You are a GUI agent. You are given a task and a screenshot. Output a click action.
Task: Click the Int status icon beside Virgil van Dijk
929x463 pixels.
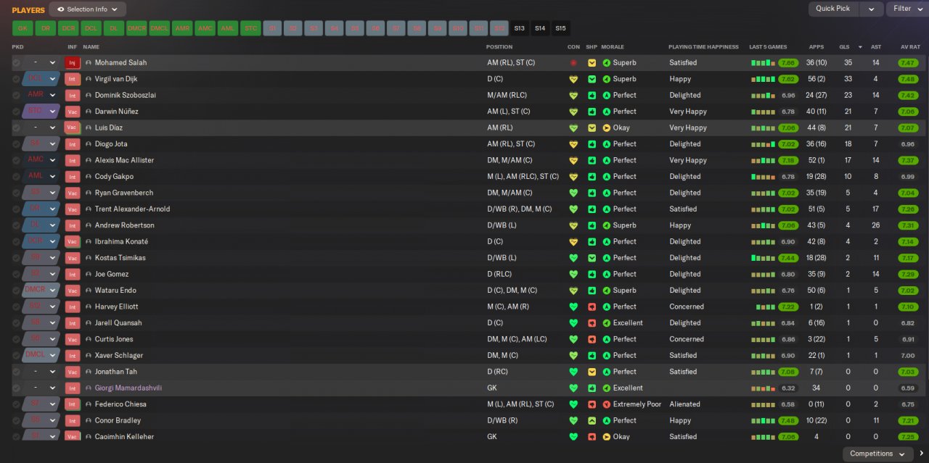pyautogui.click(x=72, y=79)
